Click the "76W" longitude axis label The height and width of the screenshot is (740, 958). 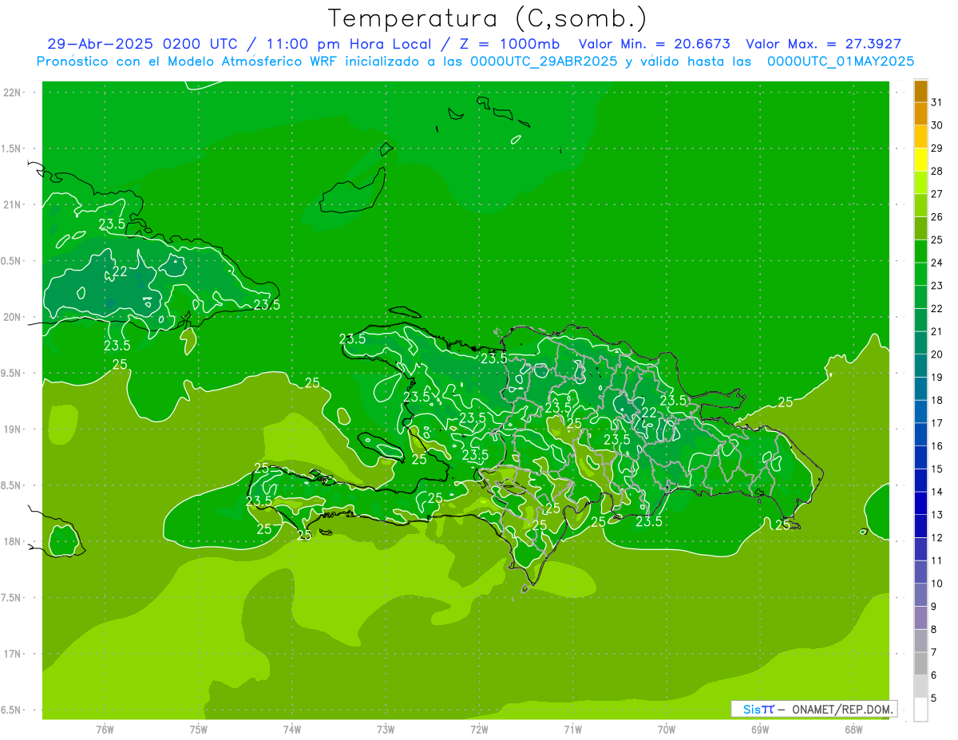[105, 730]
